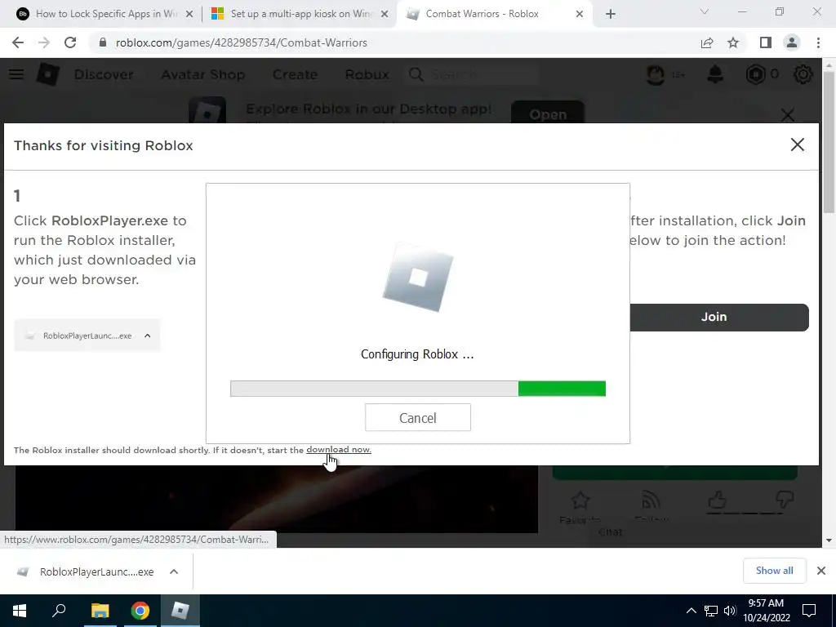The height and width of the screenshot is (627, 836).
Task: Click the Join button
Action: coord(719,318)
